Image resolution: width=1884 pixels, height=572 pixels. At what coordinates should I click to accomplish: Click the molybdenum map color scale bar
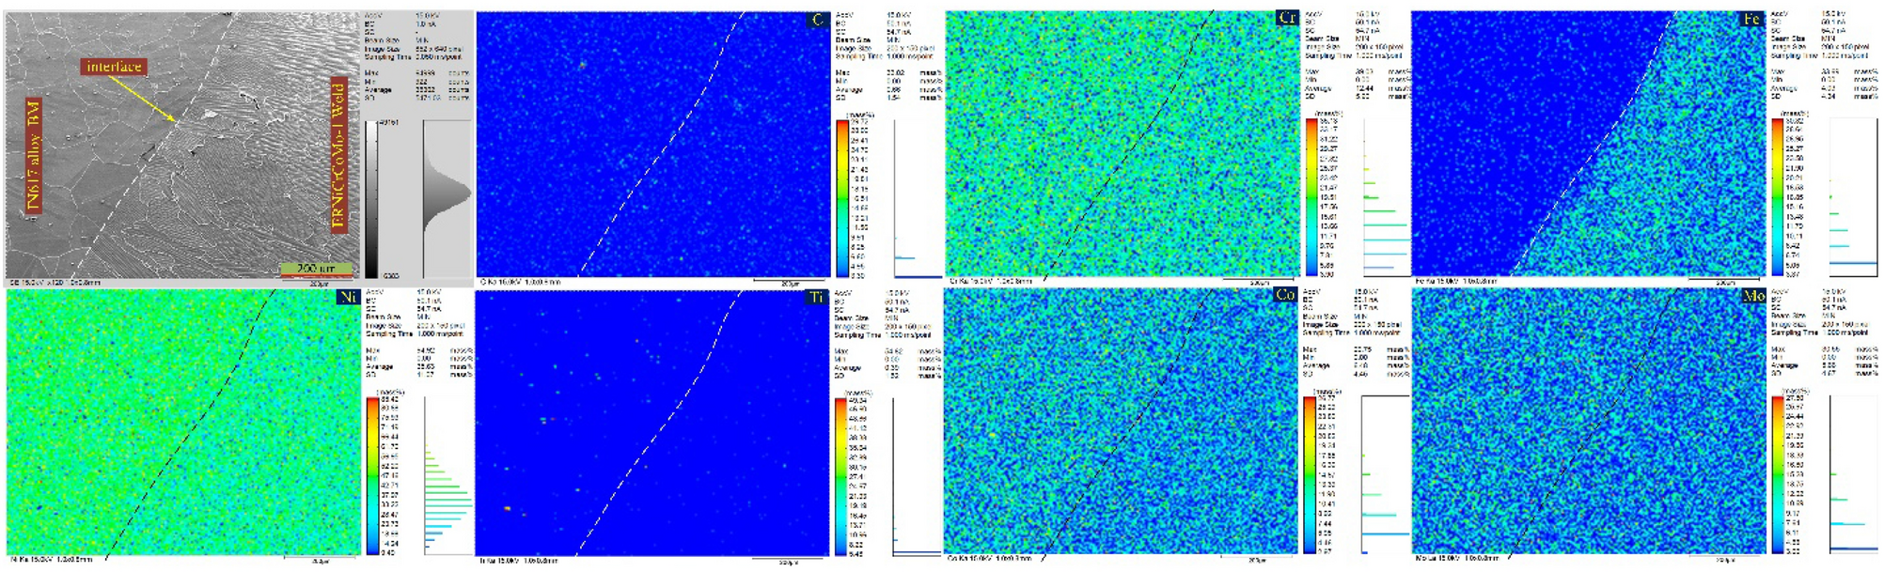pyautogui.click(x=1777, y=475)
